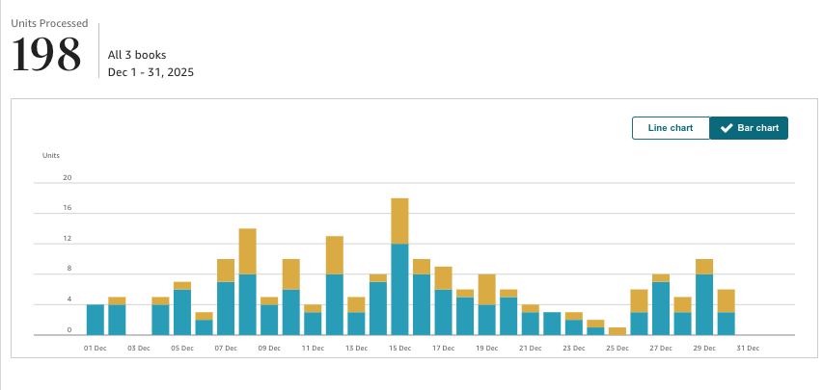Select the Bar chart toggle button
This screenshot has width=823, height=390.
click(x=749, y=128)
